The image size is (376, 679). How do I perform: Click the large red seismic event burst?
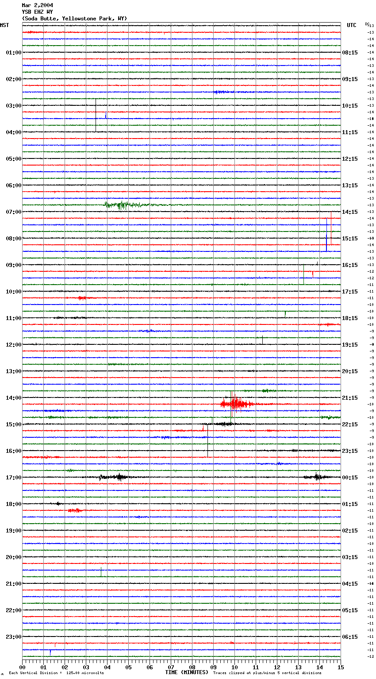(x=236, y=404)
